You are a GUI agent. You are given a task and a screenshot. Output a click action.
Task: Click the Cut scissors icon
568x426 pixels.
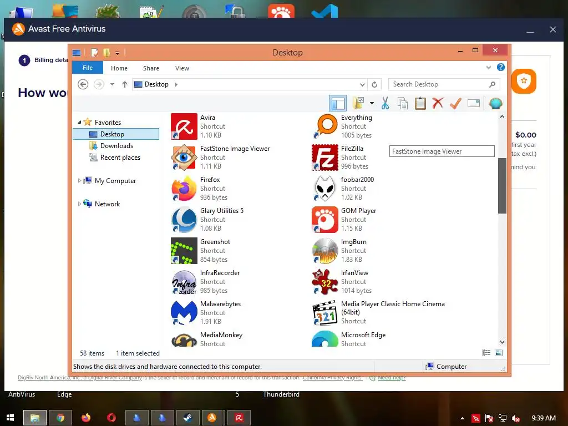pyautogui.click(x=385, y=103)
